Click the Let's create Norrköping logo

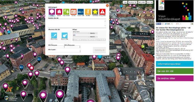pyautogui.click(x=161, y=5)
